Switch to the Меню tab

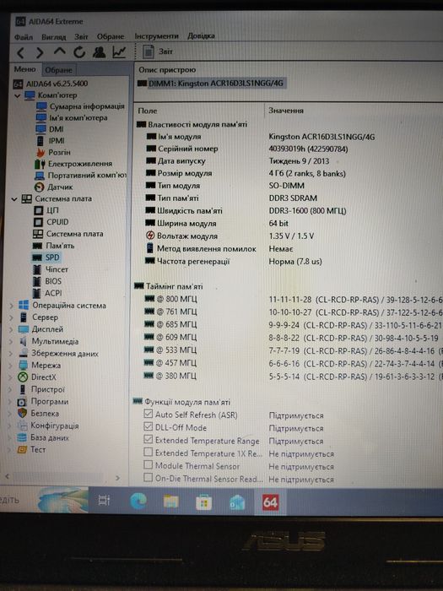24,69
